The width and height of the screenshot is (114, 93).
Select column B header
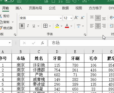pyautogui.click(x=21, y=52)
